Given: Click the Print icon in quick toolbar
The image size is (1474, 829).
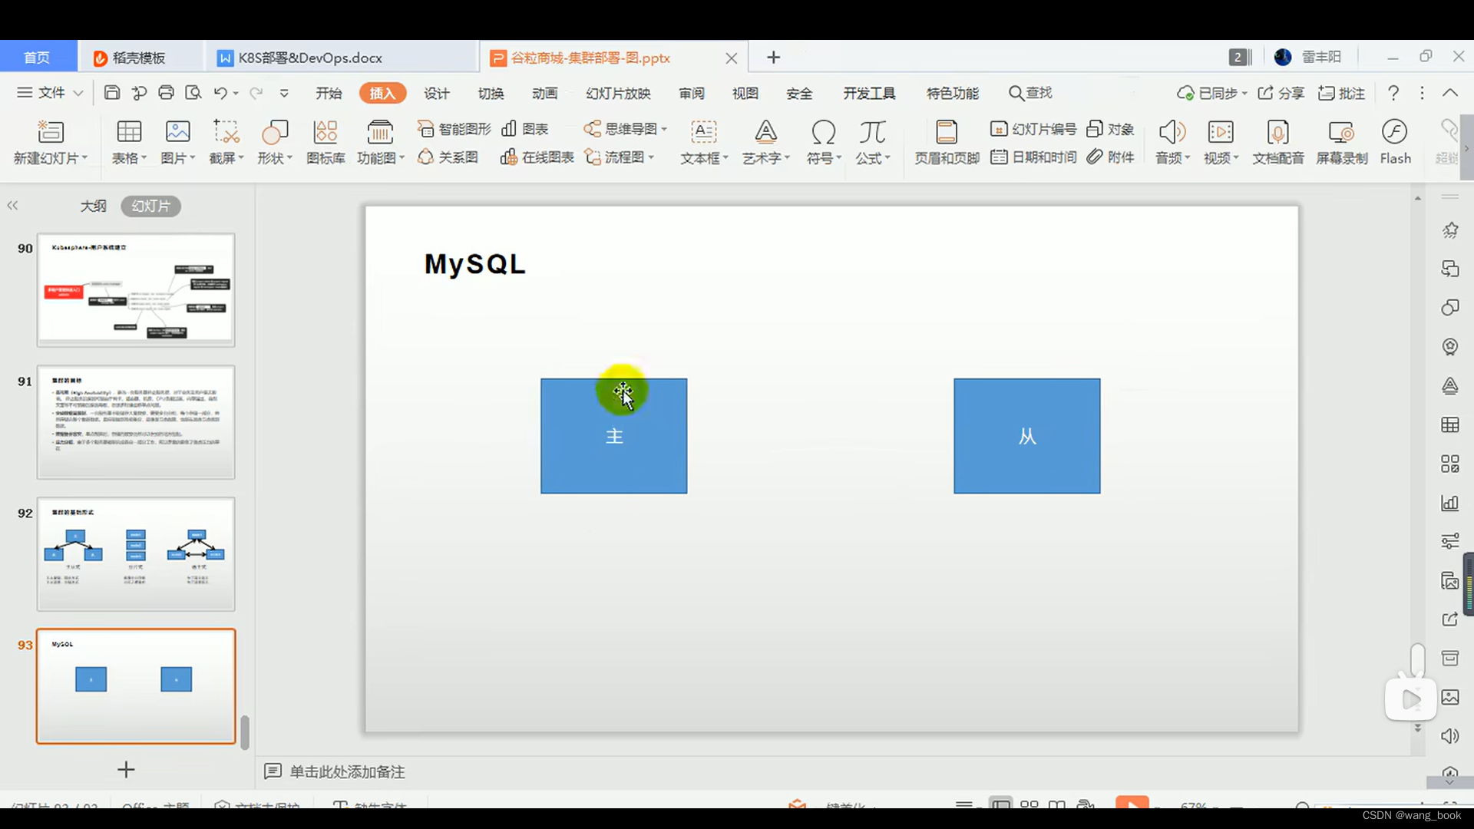Looking at the screenshot, I should click(x=166, y=93).
